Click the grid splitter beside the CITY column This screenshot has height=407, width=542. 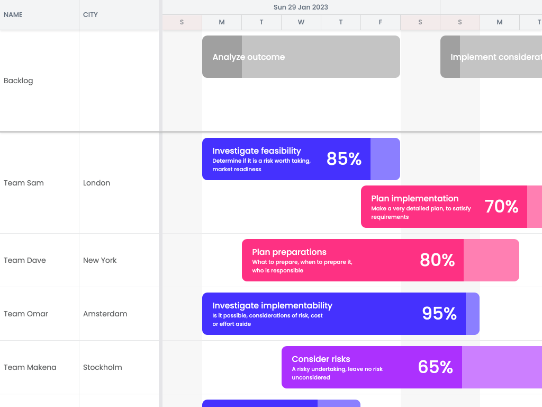click(161, 203)
